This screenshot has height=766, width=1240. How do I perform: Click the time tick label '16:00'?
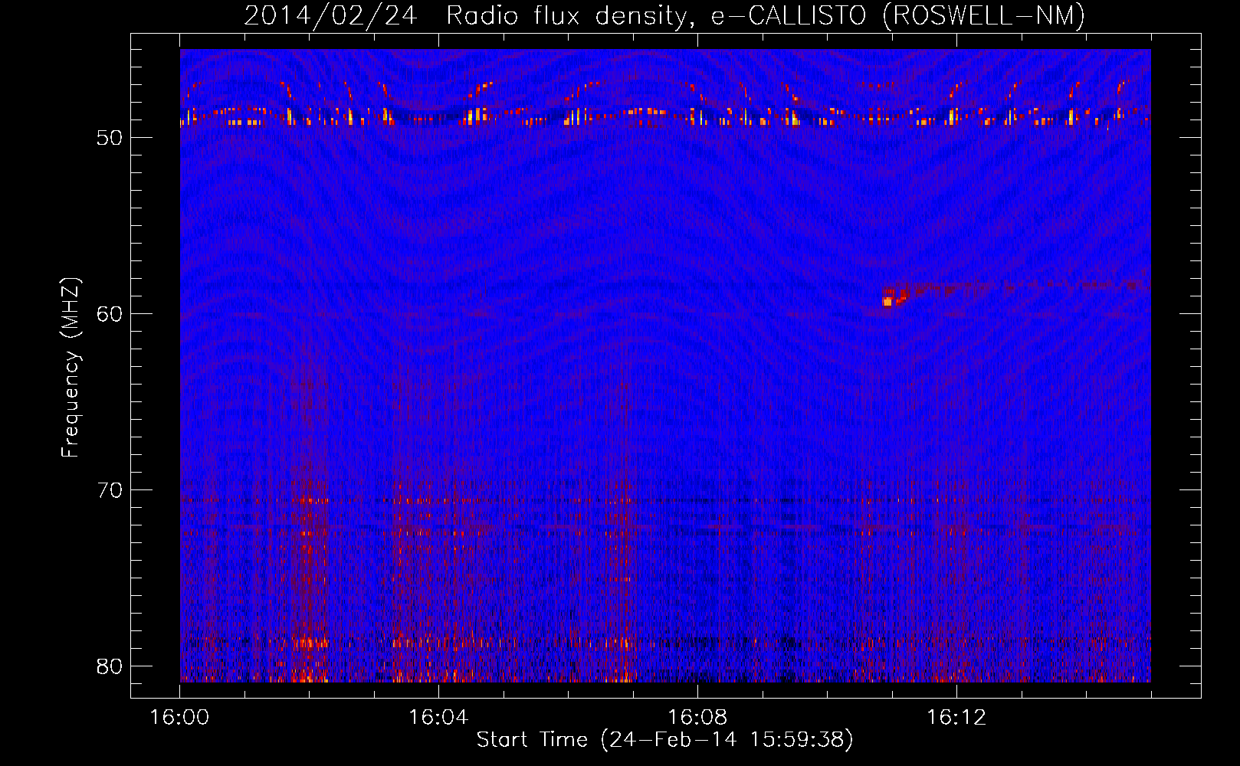coord(179,718)
